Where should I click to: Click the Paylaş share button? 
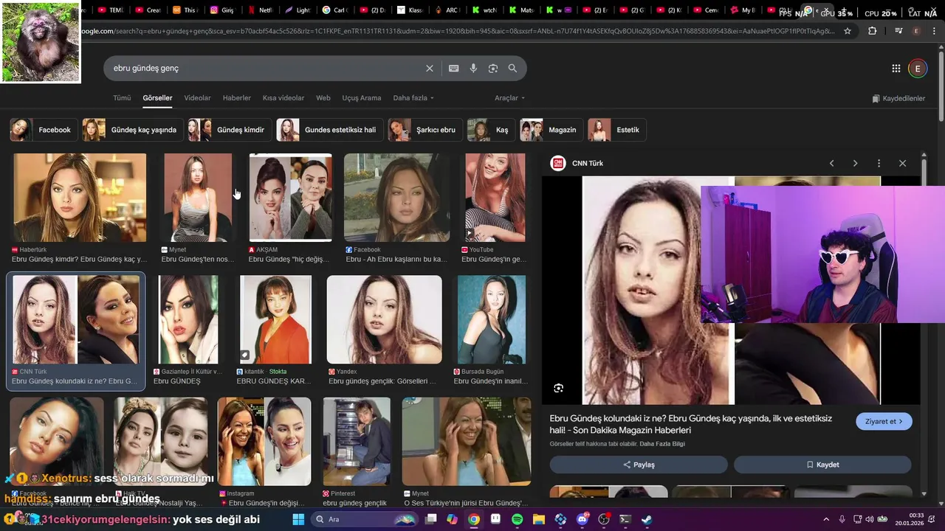[639, 465]
